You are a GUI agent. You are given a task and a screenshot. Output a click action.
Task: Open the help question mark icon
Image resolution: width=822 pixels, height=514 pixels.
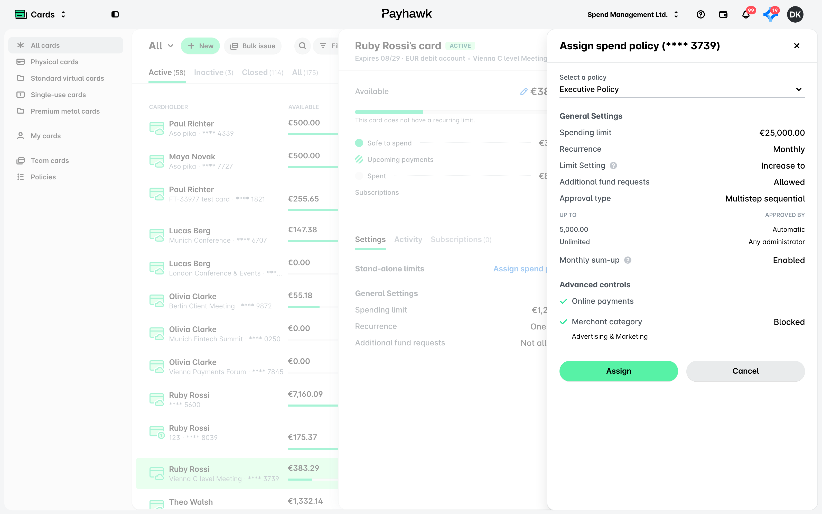pos(700,14)
